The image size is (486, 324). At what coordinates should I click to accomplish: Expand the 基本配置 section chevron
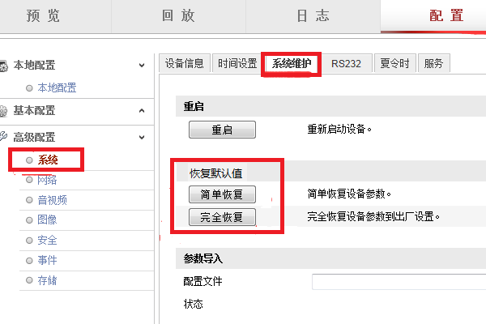(x=143, y=110)
